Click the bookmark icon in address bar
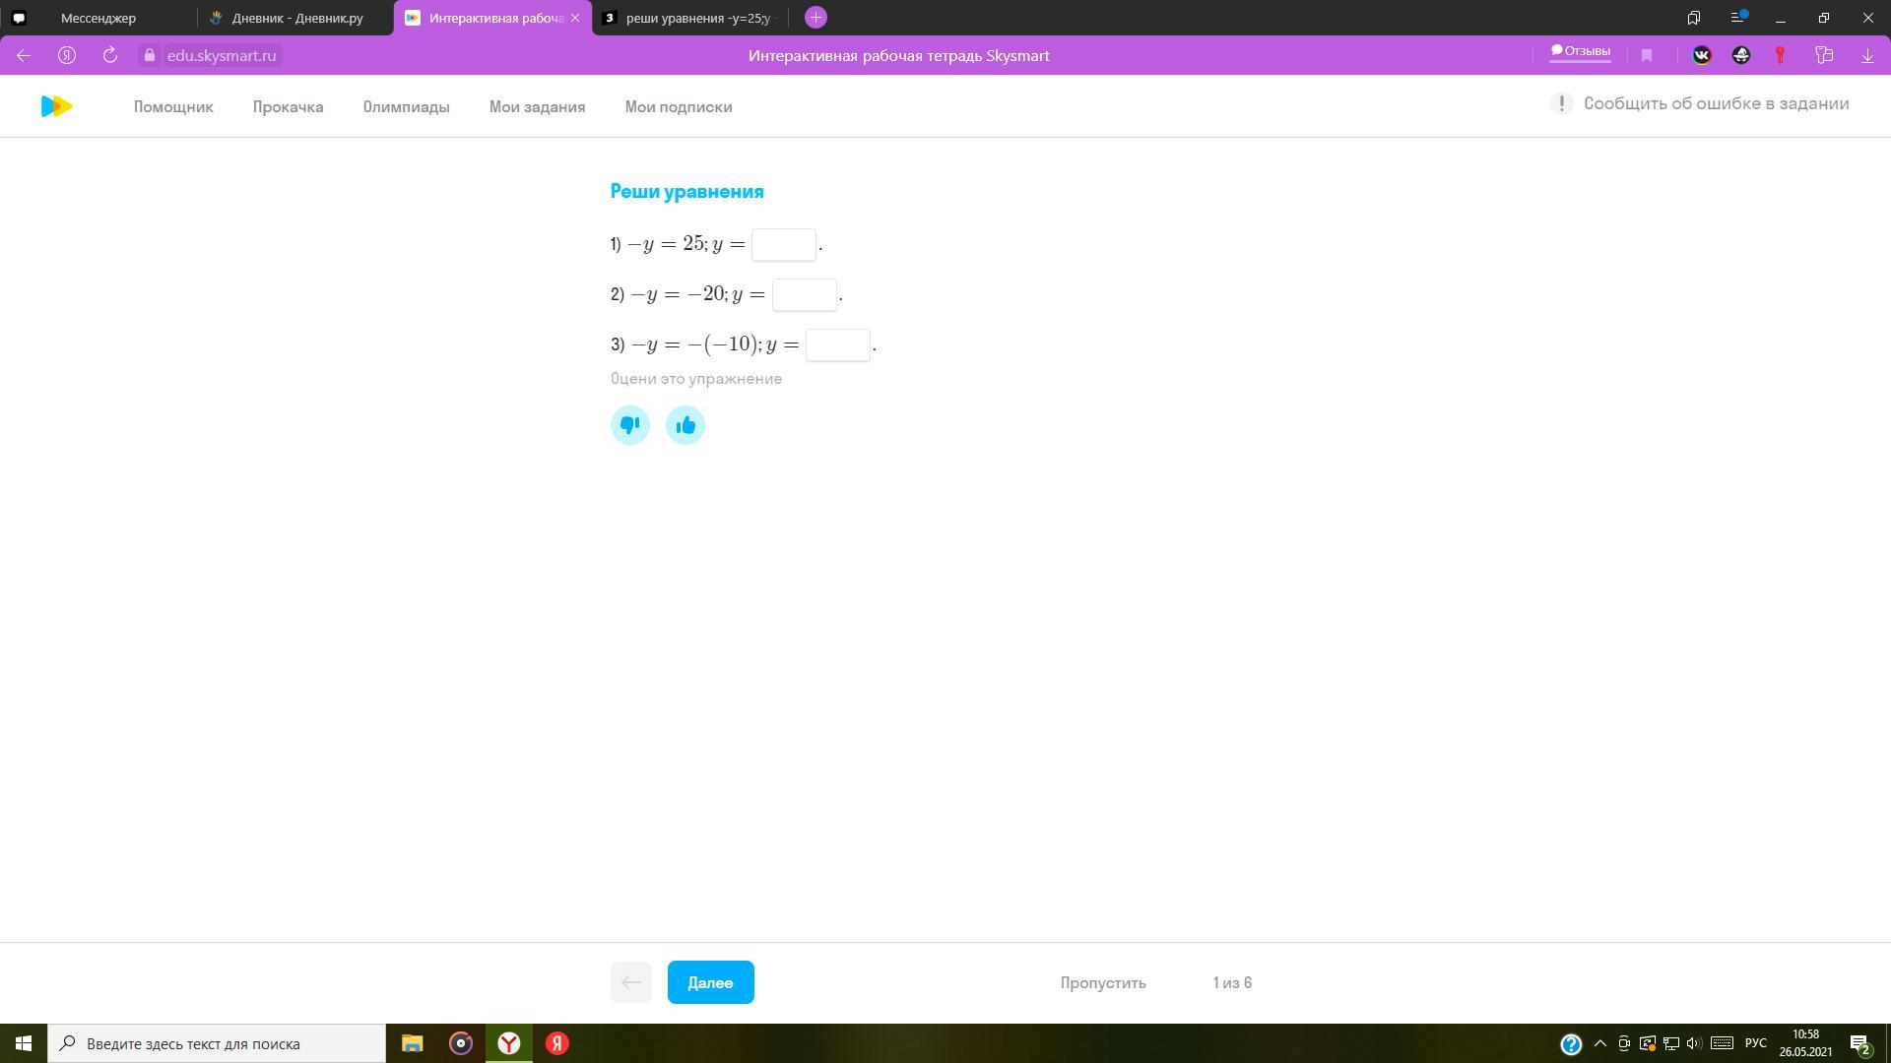The width and height of the screenshot is (1891, 1063). (x=1647, y=55)
